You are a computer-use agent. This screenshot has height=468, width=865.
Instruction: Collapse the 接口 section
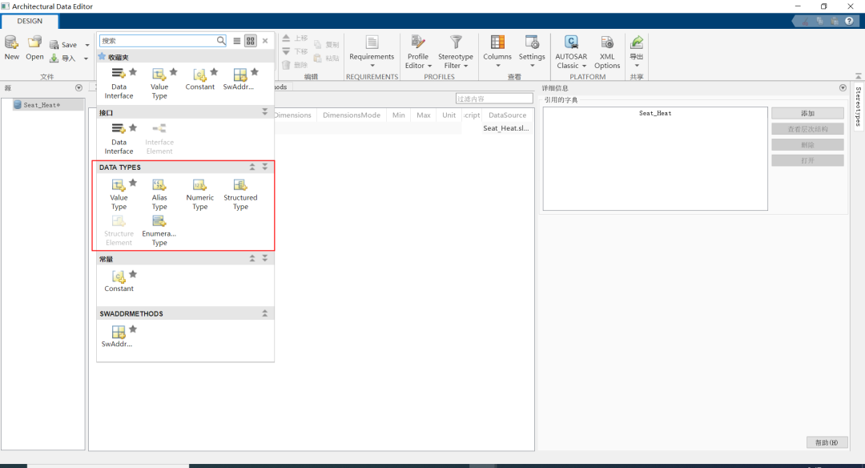pyautogui.click(x=265, y=112)
